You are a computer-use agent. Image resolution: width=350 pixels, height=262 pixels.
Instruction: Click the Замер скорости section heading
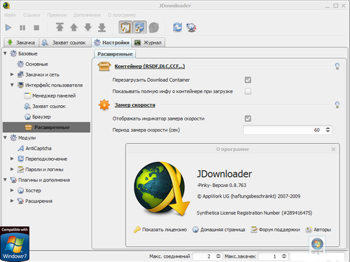pyautogui.click(x=135, y=105)
